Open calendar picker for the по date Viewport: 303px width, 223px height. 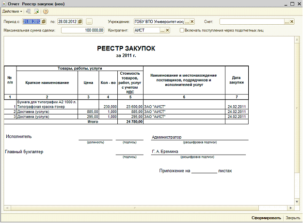tap(80, 21)
